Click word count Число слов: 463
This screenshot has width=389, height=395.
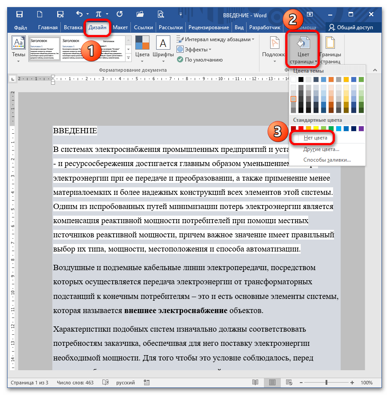point(75,383)
